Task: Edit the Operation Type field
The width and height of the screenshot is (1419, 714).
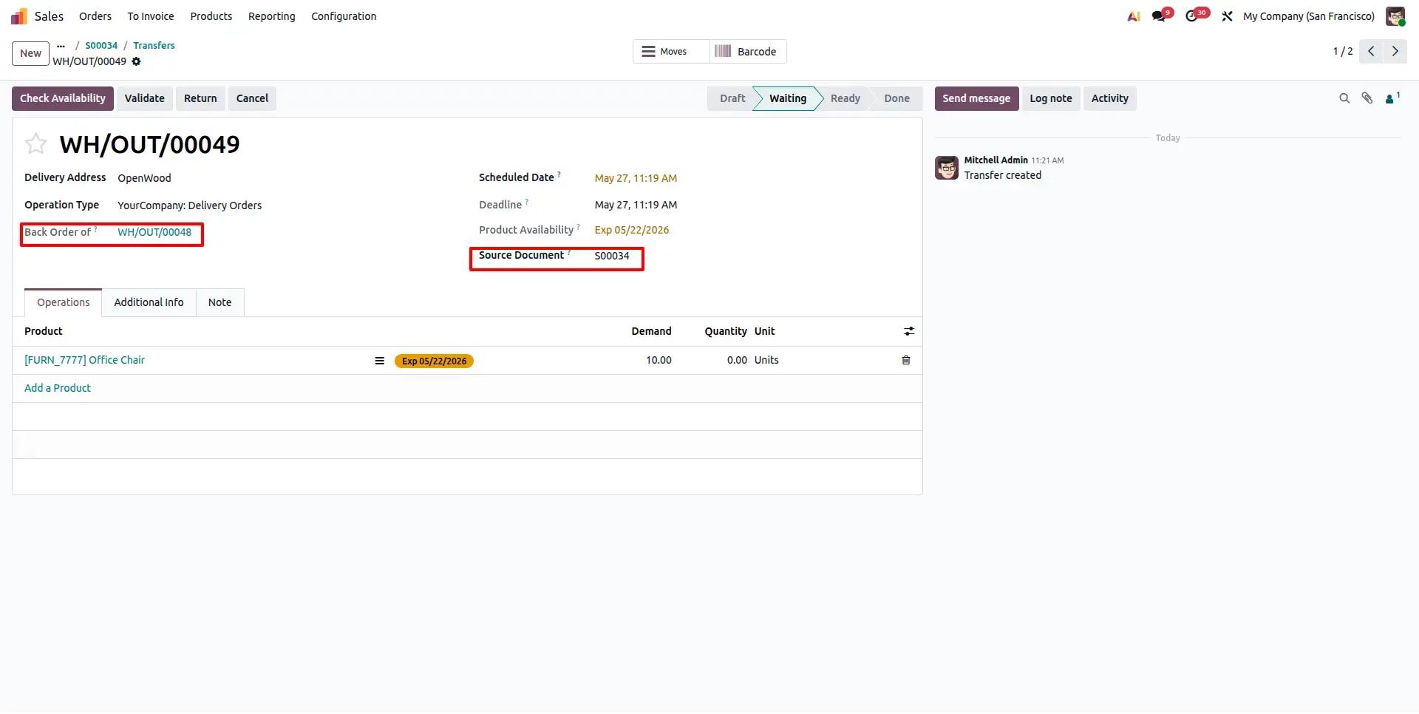Action: 189,205
